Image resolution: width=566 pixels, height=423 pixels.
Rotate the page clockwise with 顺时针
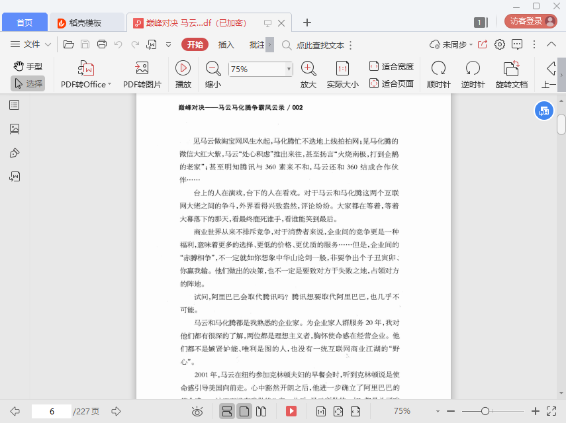(x=438, y=68)
